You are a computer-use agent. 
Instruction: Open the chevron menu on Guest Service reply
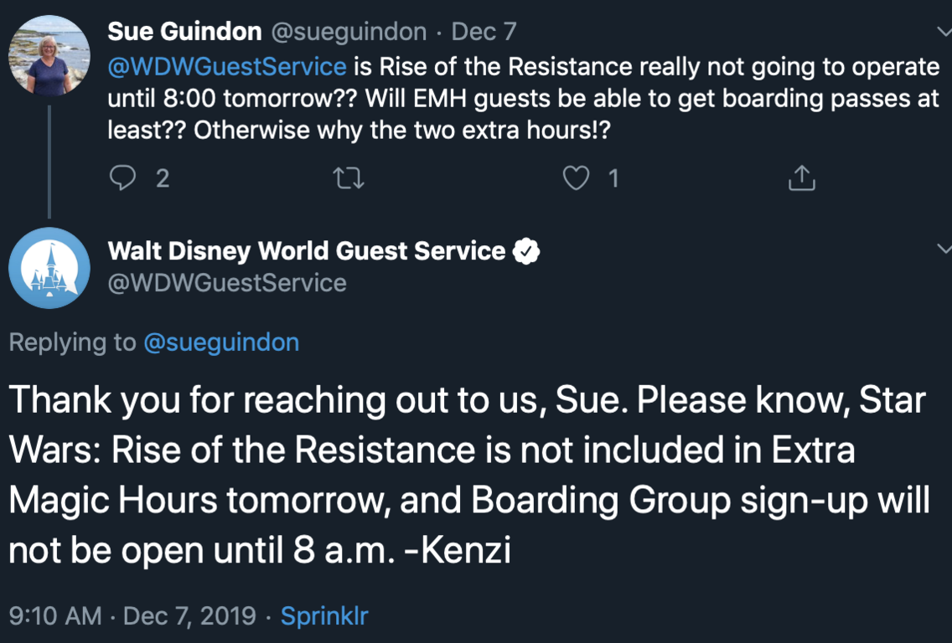944,249
